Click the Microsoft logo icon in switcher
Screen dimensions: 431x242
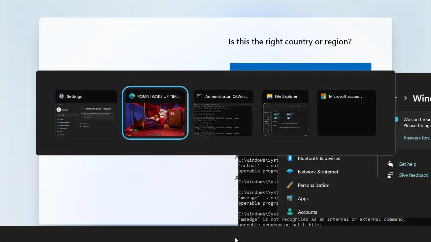[x=324, y=96]
